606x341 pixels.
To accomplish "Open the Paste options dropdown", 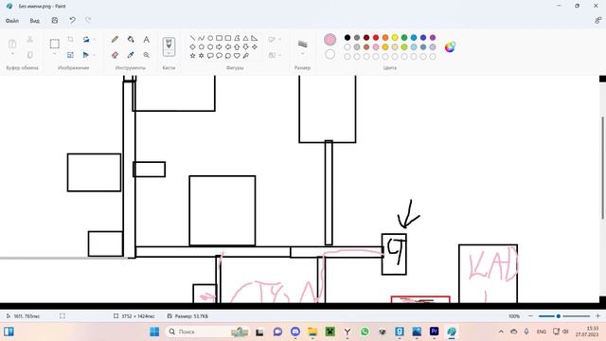I will [12, 54].
